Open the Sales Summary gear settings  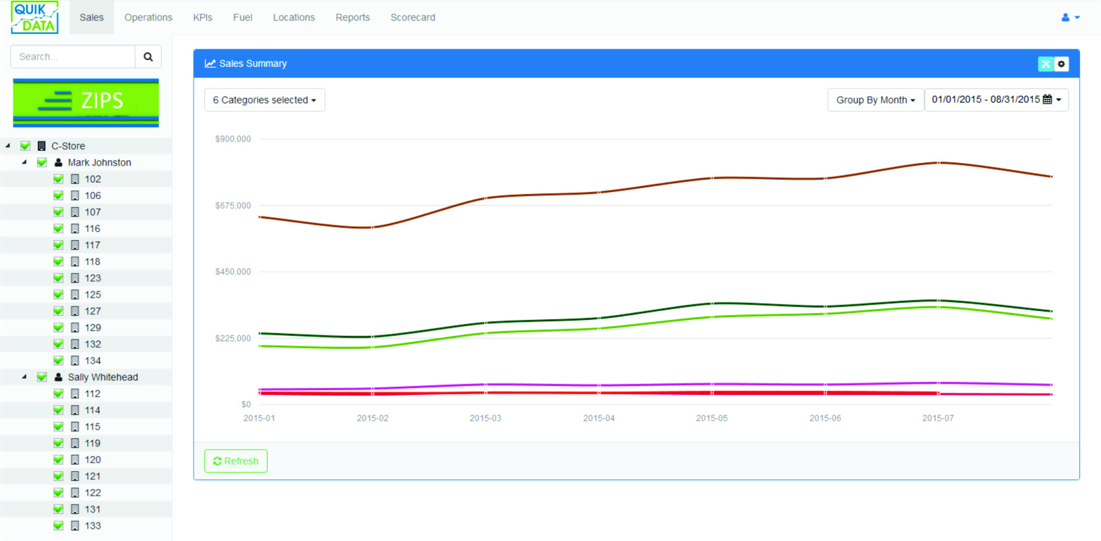click(x=1061, y=64)
